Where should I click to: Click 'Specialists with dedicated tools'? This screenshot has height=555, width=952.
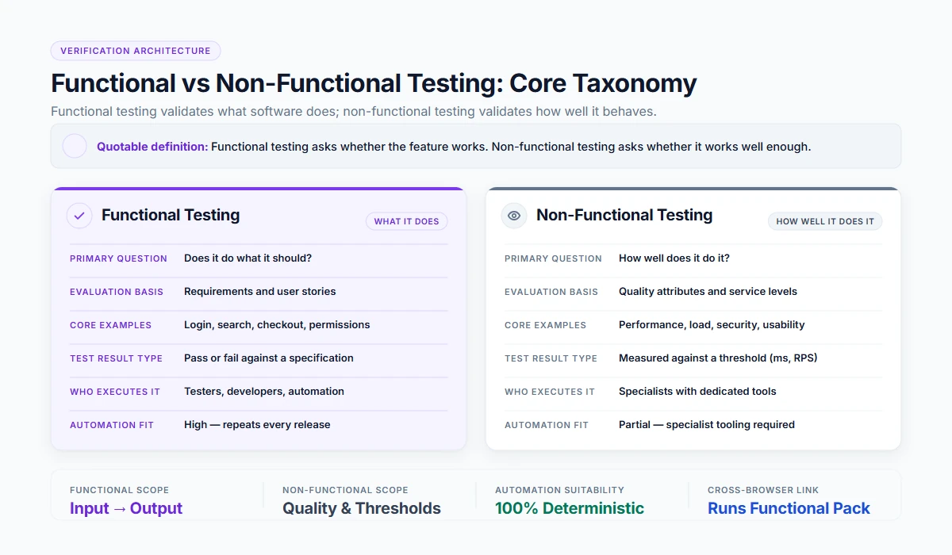point(697,392)
